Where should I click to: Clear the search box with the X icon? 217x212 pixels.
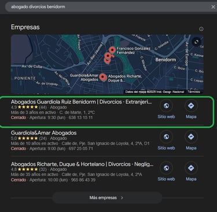tap(213, 7)
